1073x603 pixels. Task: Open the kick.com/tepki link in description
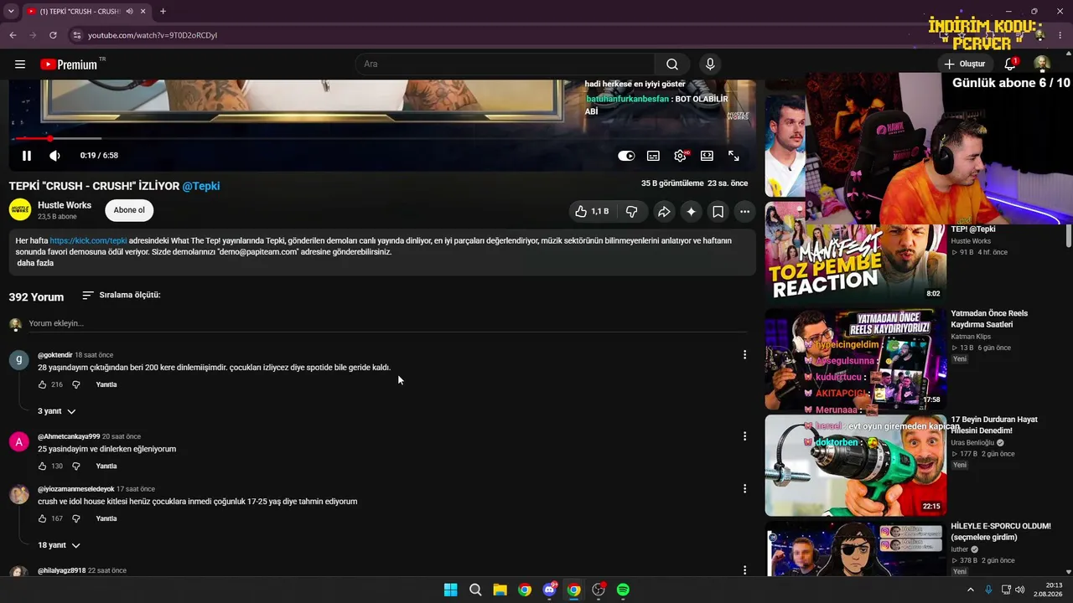click(89, 240)
